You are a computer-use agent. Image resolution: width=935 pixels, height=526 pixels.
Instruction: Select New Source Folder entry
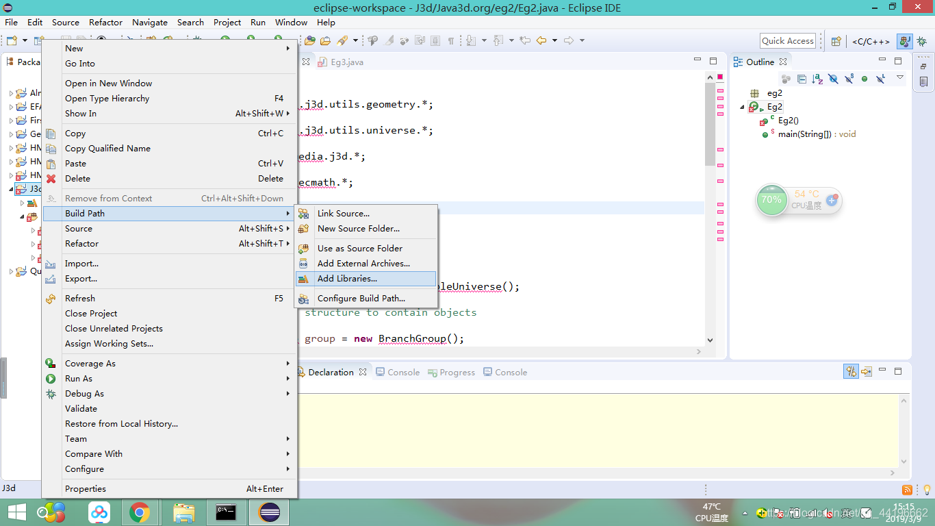pyautogui.click(x=366, y=229)
